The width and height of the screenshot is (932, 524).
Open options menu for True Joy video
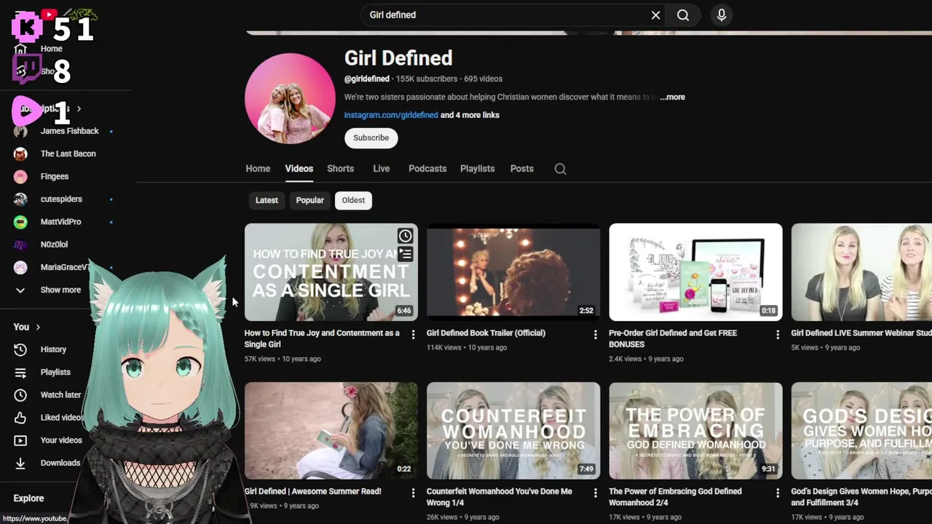tap(413, 335)
